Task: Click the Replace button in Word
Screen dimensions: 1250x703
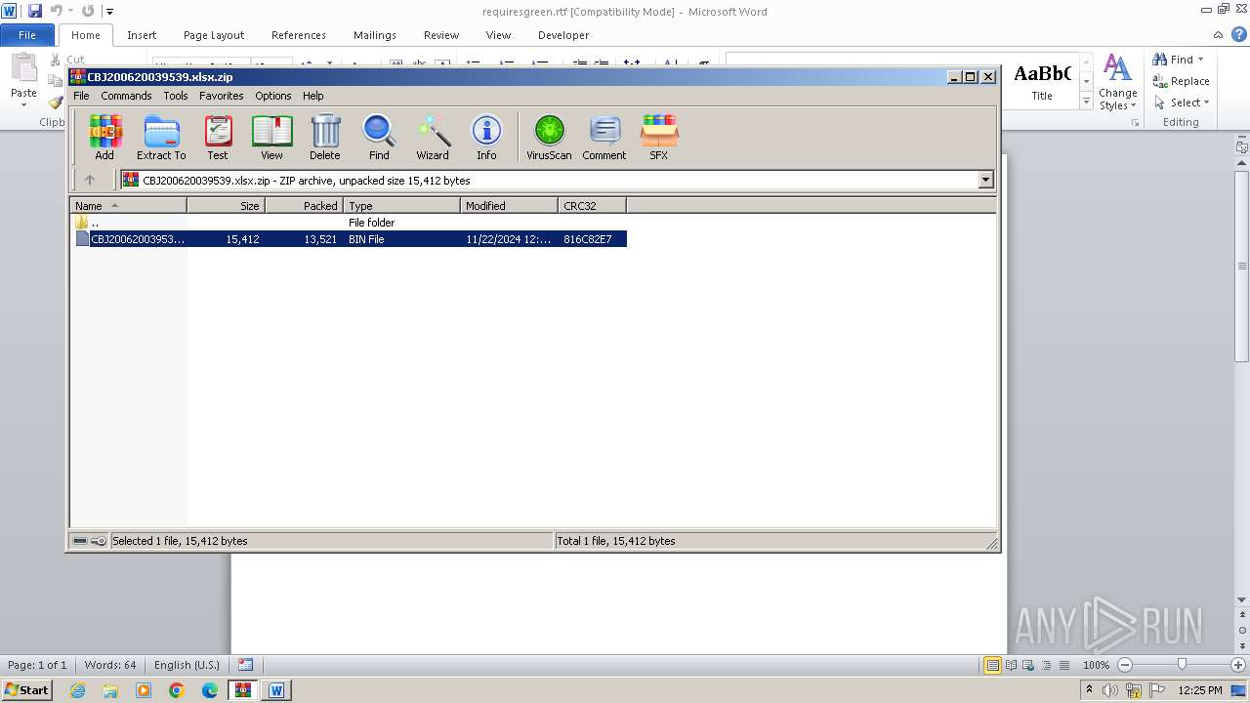Action: 1181,81
